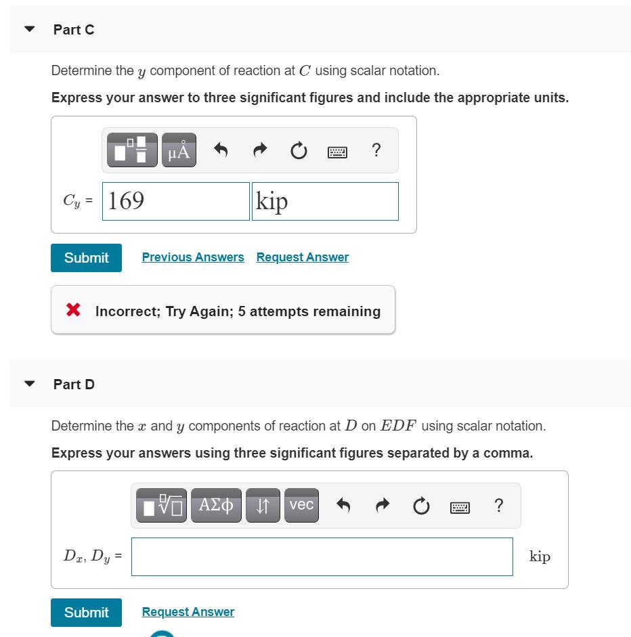
Task: Submit the Part C answer
Action: pyautogui.click(x=86, y=257)
